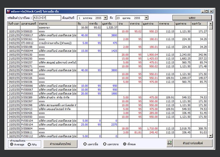Click the sale value 2,243.00
The height and width of the screenshot is (157, 220).
[x=185, y=55]
